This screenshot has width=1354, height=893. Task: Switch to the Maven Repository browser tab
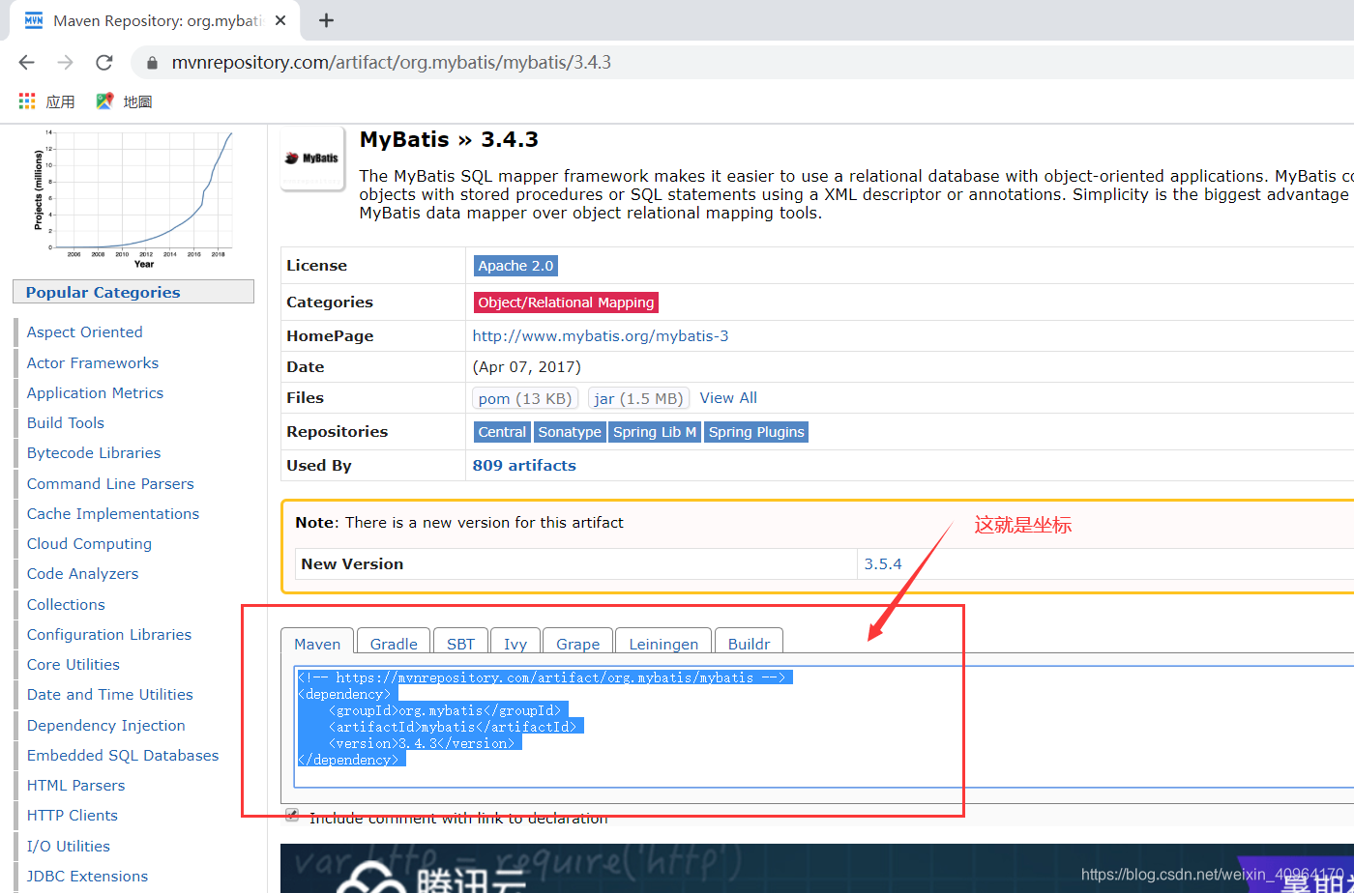pyautogui.click(x=155, y=20)
